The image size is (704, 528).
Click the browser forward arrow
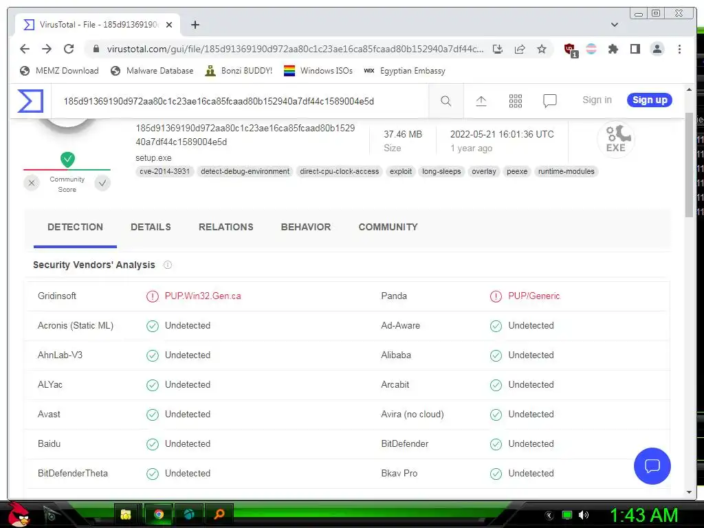(47, 49)
